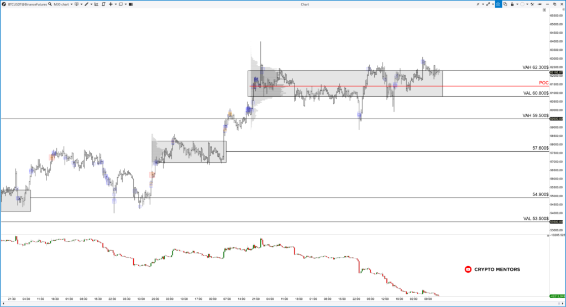This screenshot has width=566, height=307.
Task: Click the plus crosshair tool icon
Action: tap(111, 4)
